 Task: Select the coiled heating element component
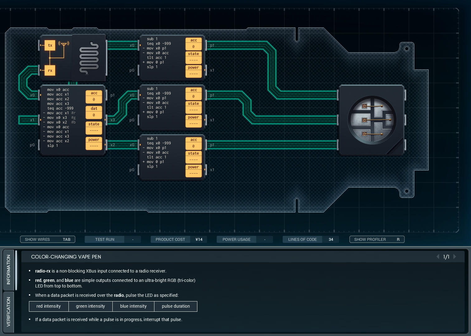[x=89, y=58]
